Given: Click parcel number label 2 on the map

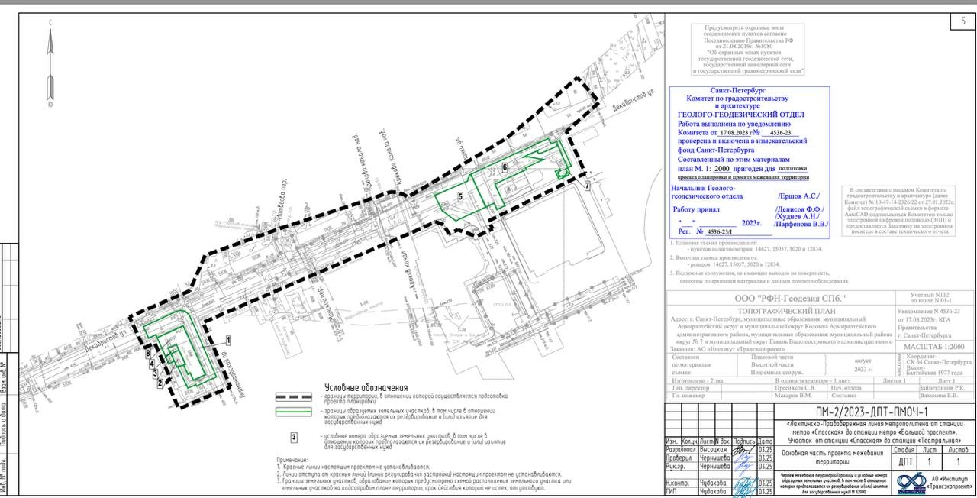Looking at the screenshot, I should pyautogui.click(x=160, y=383).
